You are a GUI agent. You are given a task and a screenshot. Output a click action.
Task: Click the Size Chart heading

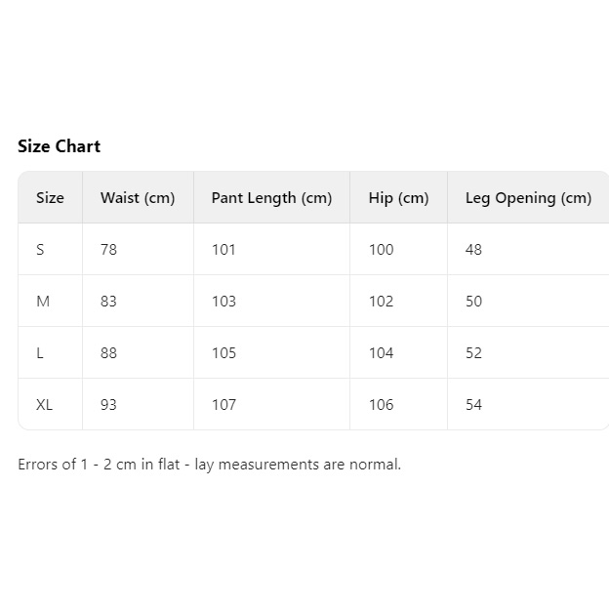pos(59,146)
